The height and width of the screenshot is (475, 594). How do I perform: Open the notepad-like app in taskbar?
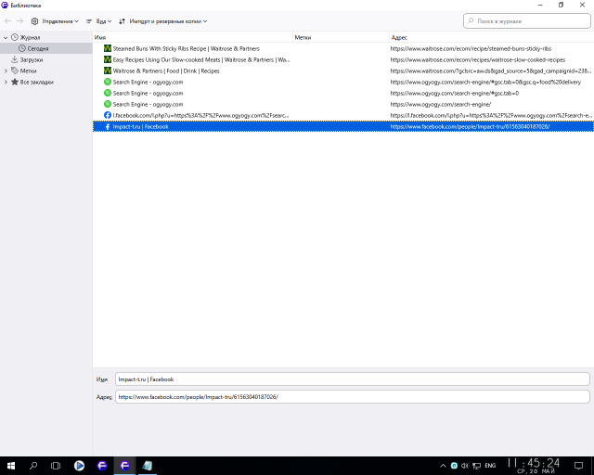tap(148, 466)
